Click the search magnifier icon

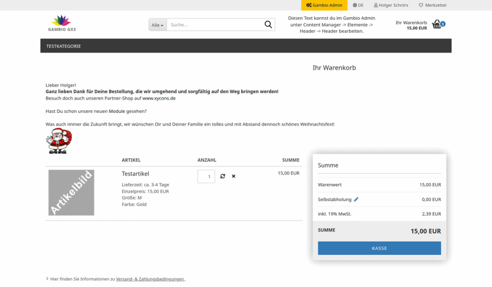[268, 25]
